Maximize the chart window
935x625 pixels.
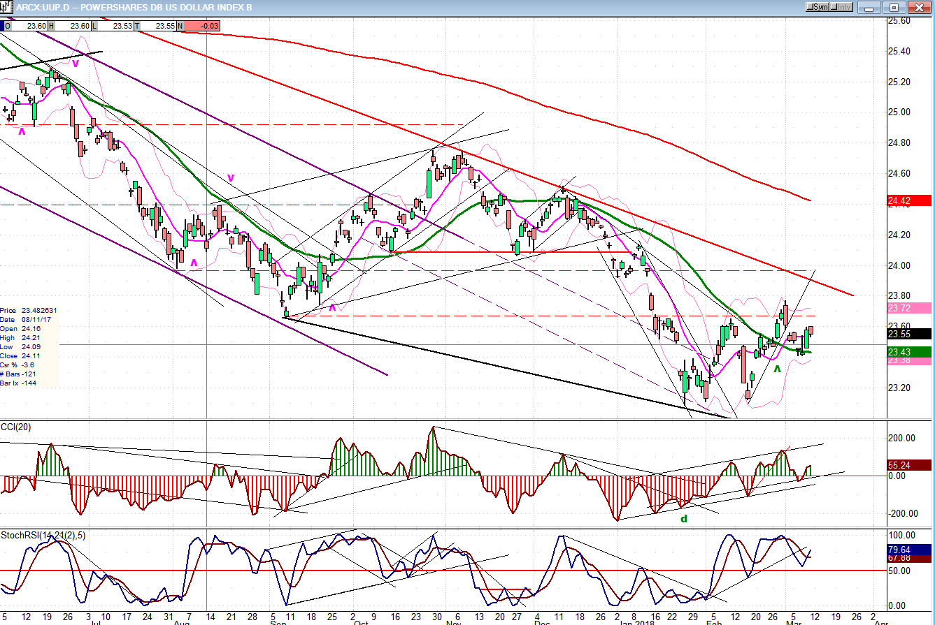893,7
